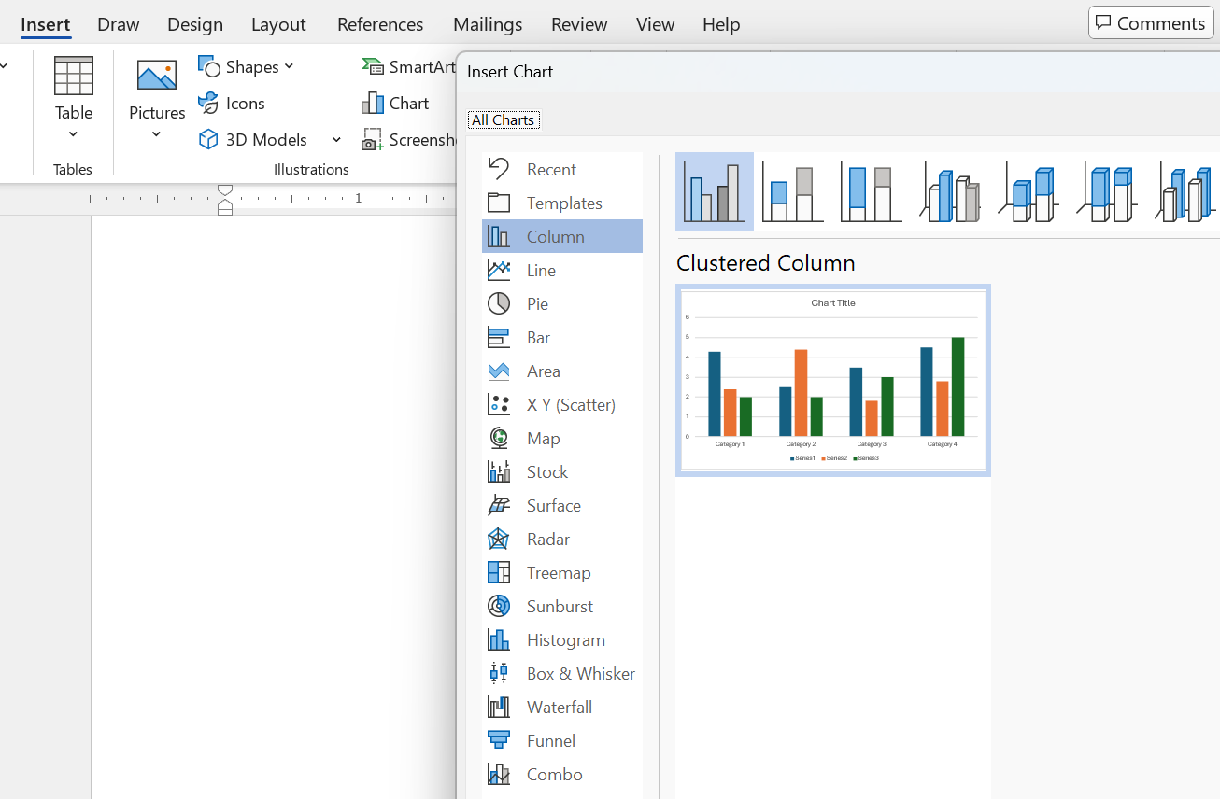Select the Treemap chart type
This screenshot has height=799, width=1220.
coord(561,572)
